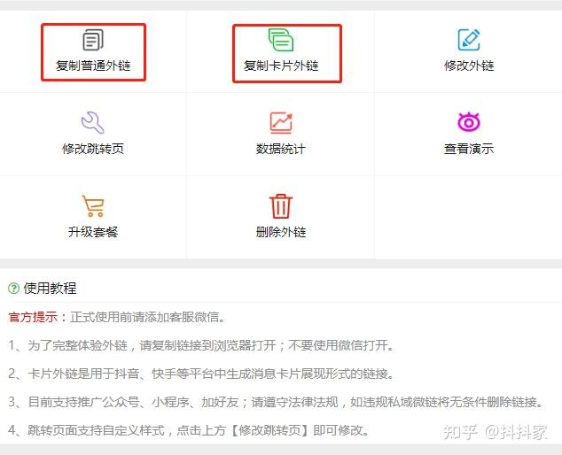Open 修改跳转页 option
Screen dimensions: 562x455
pyautogui.click(x=93, y=148)
